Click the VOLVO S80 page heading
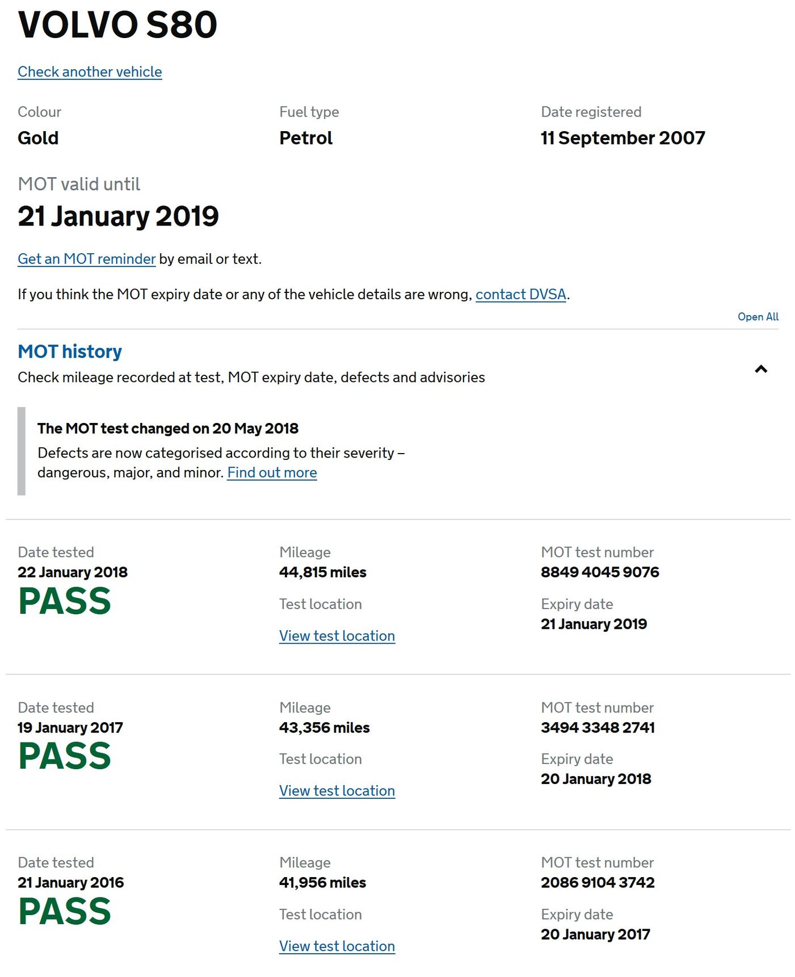The image size is (795, 977). tap(117, 25)
